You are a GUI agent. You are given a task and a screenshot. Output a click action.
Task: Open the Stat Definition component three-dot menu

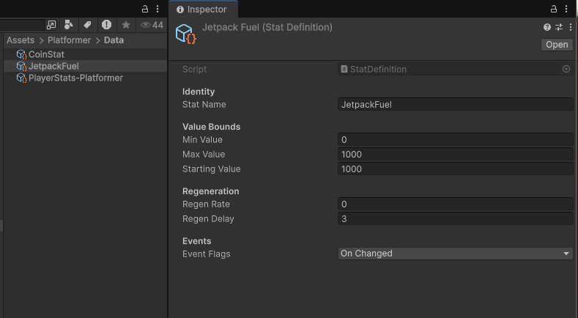pyautogui.click(x=568, y=27)
